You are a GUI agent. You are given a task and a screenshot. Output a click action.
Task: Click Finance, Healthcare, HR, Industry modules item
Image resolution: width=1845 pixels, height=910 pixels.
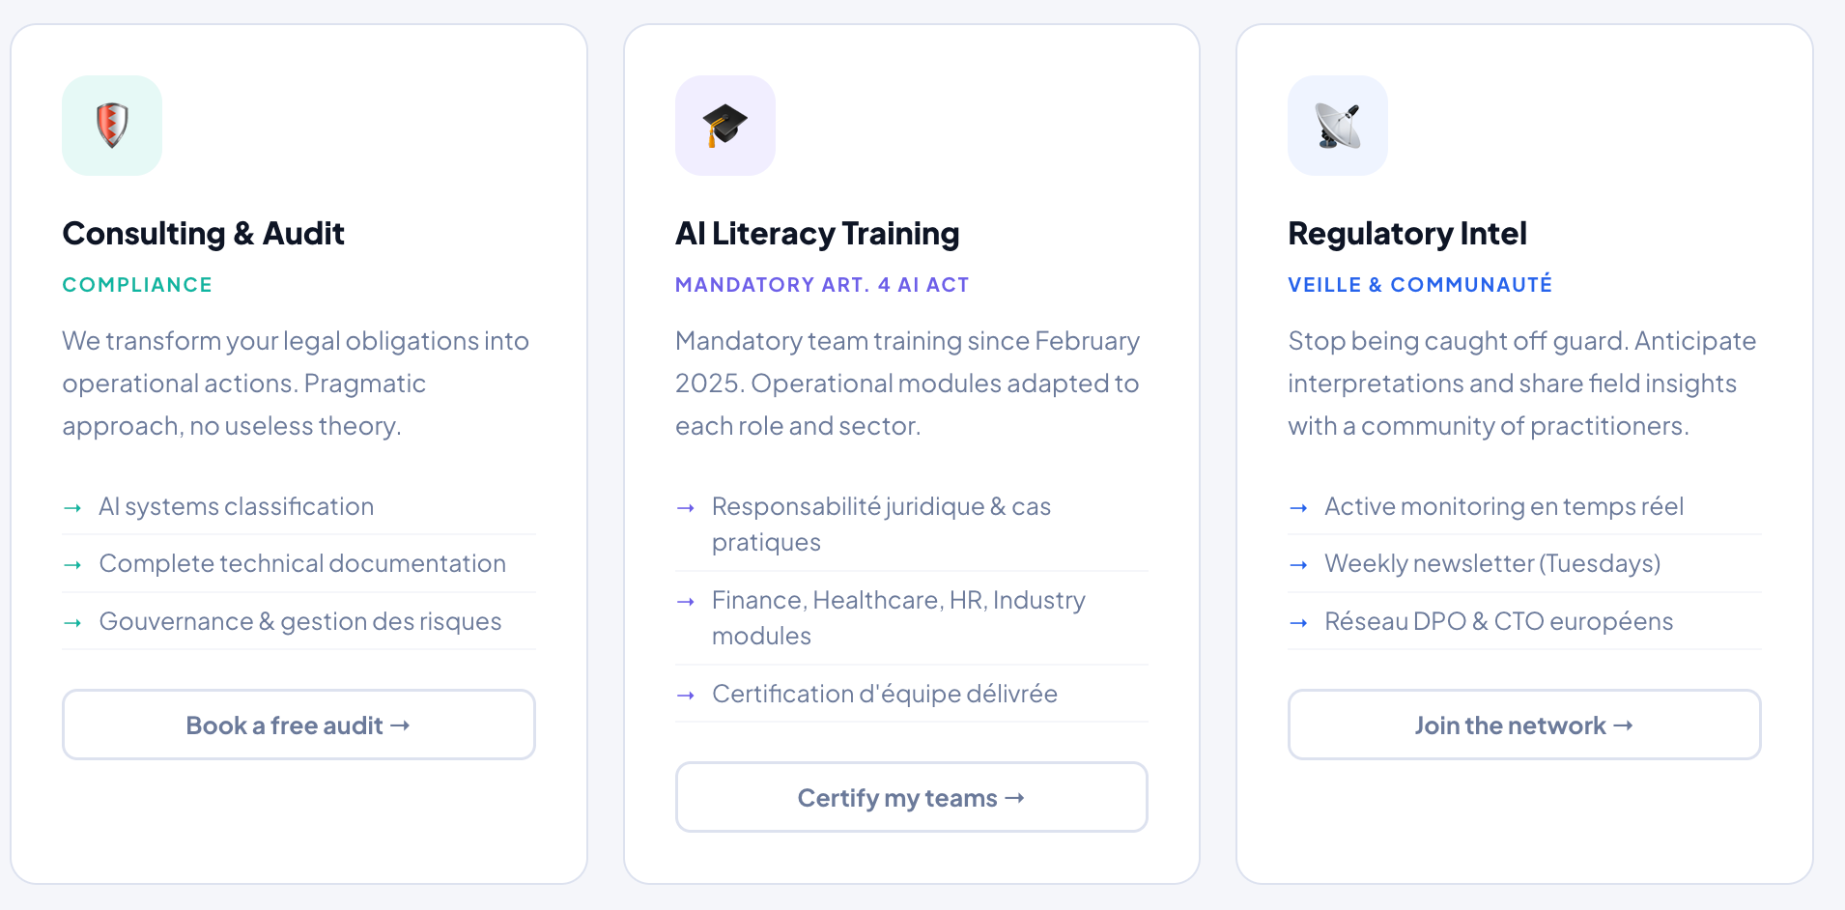(898, 618)
